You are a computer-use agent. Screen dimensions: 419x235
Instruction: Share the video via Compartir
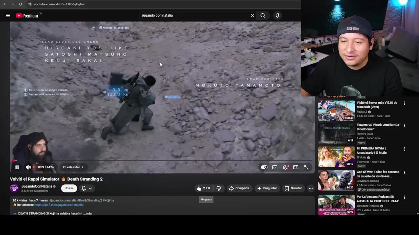pos(239,188)
